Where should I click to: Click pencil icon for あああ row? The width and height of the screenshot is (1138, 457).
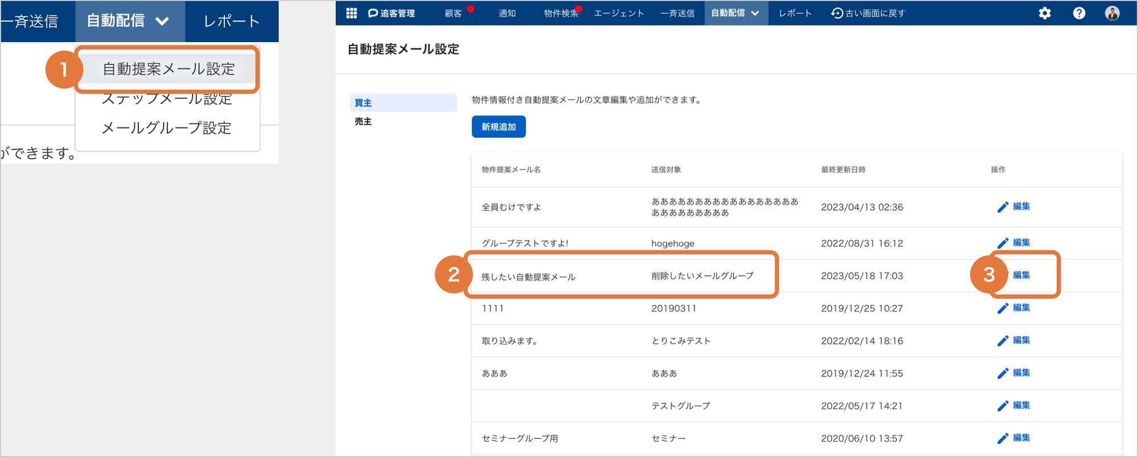coord(1003,373)
